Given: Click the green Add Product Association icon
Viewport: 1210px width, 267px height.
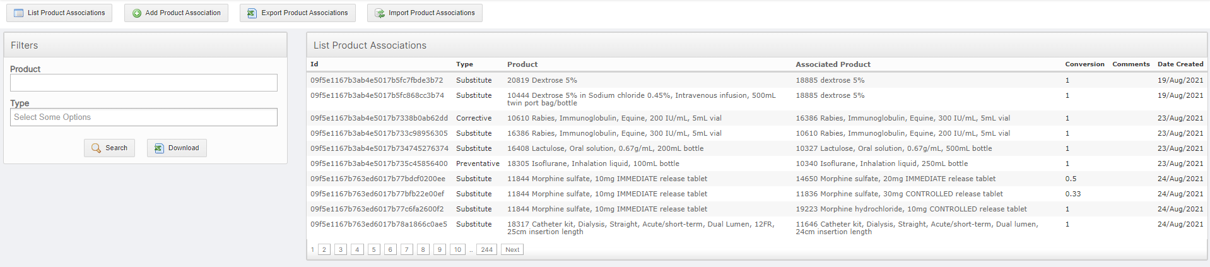Looking at the screenshot, I should pos(137,13).
